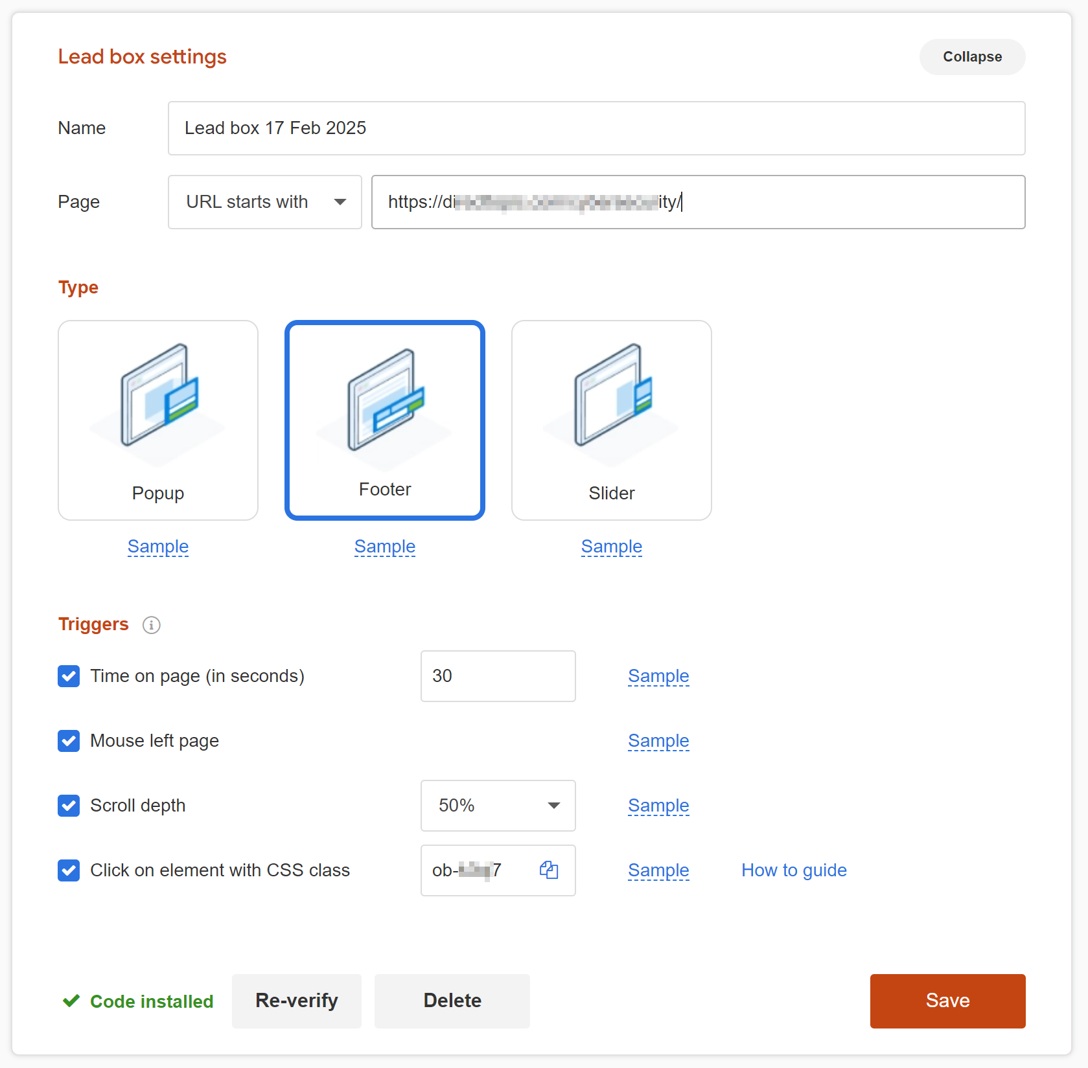Image resolution: width=1088 pixels, height=1068 pixels.
Task: Delete this lead box
Action: click(452, 1001)
